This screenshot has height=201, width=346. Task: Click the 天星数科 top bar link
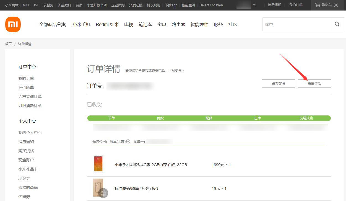pos(64,5)
